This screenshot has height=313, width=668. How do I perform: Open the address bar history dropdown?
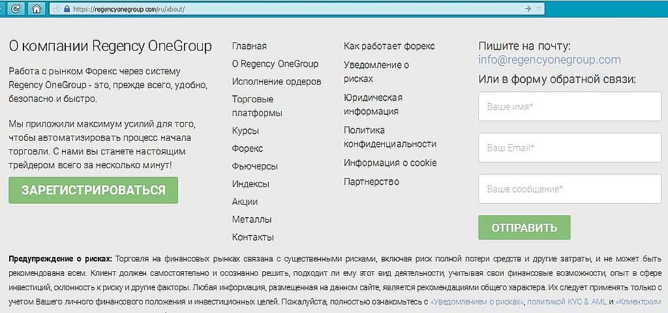coord(539,8)
